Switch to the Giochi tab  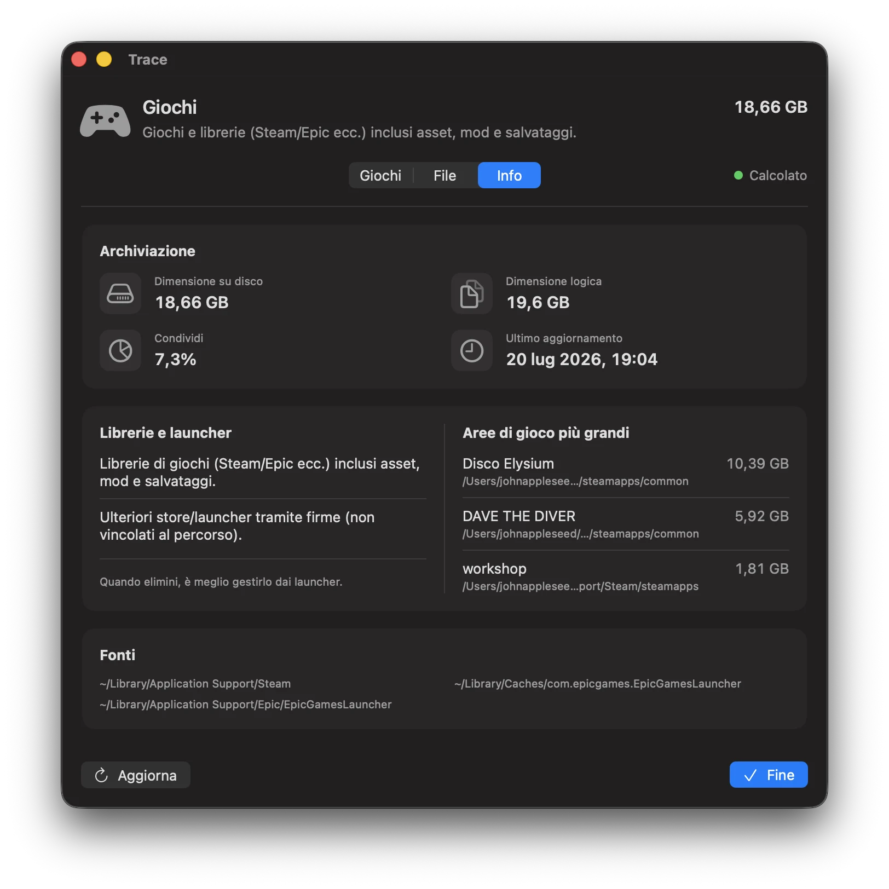click(380, 175)
